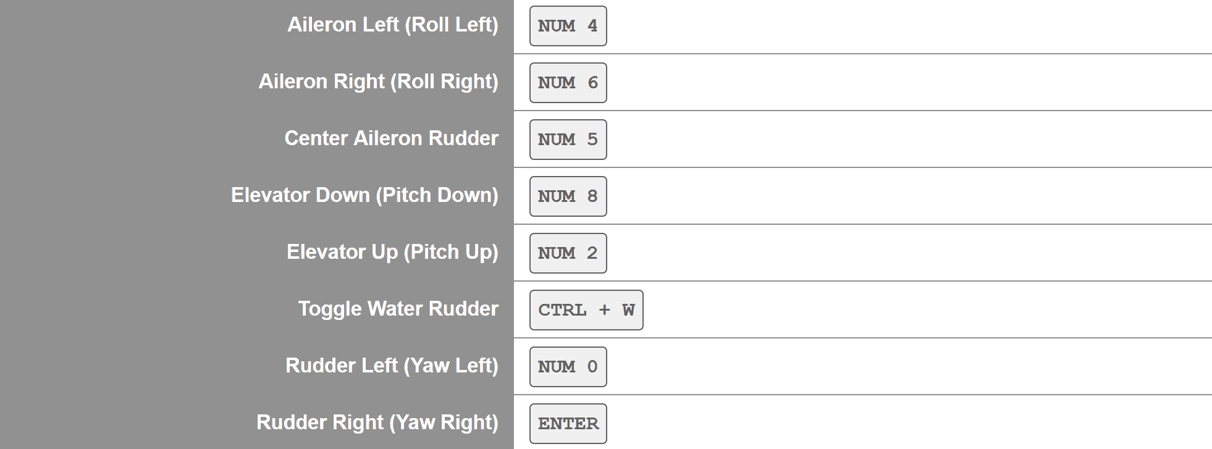This screenshot has height=449, width=1212.
Task: Select Elevator Down (Pitch Down) label
Action: pyautogui.click(x=364, y=195)
